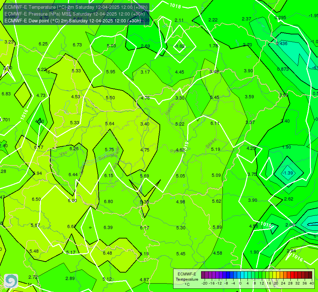Click the 6.15 map value
The width and height of the screenshot is (318, 292).
(x=109, y=176)
